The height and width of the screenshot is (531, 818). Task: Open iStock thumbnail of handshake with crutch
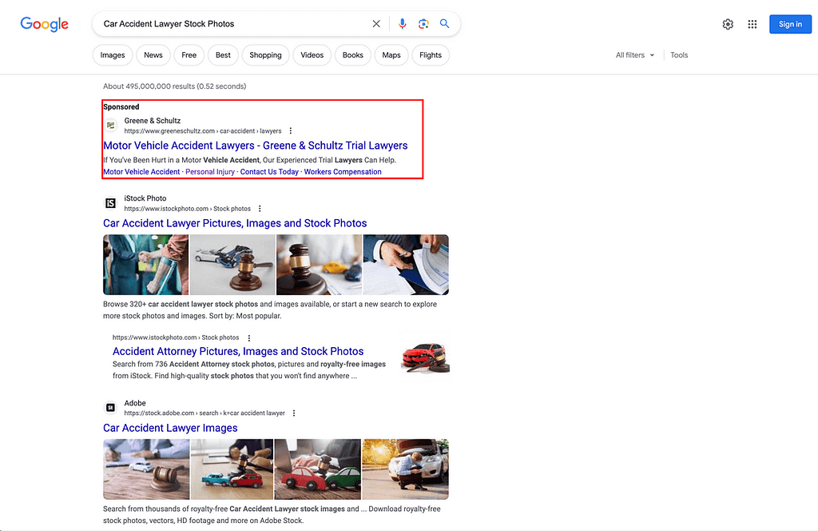pos(145,265)
